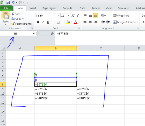145x126 pixels.
Task: Click the Increase Indent icon
Action: pyautogui.click(x=108, y=22)
